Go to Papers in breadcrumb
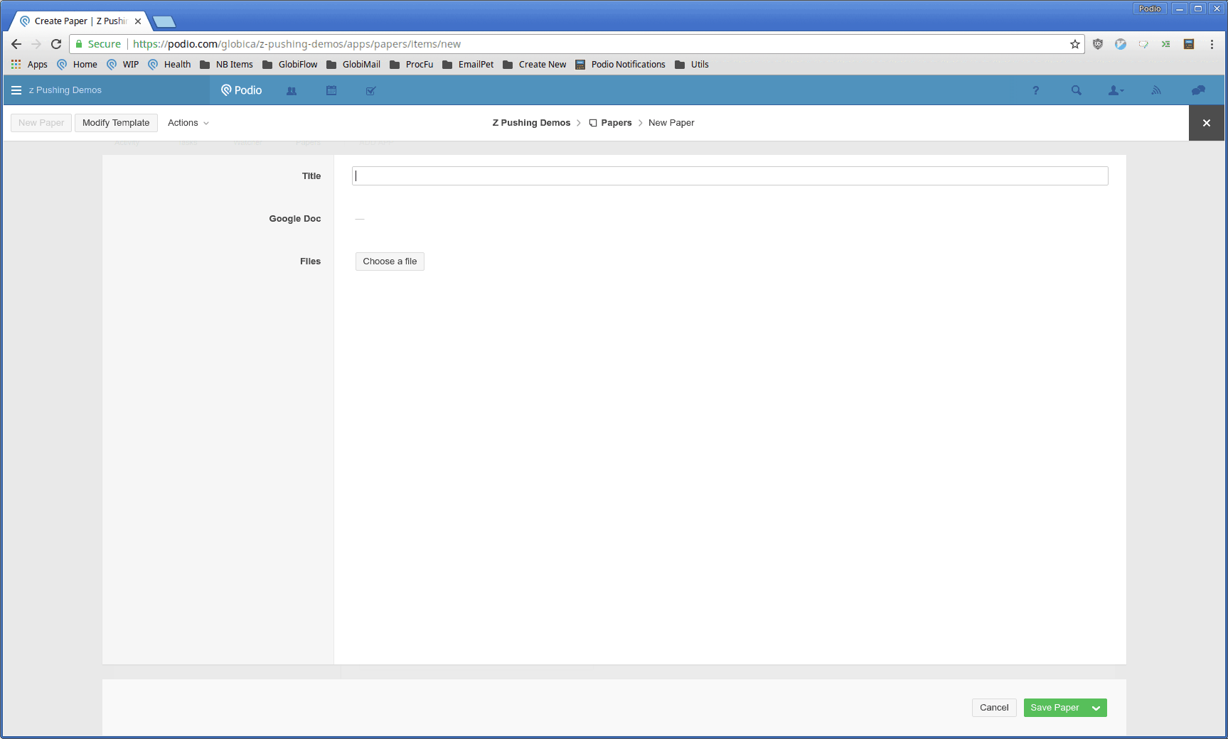This screenshot has height=739, width=1228. (616, 123)
